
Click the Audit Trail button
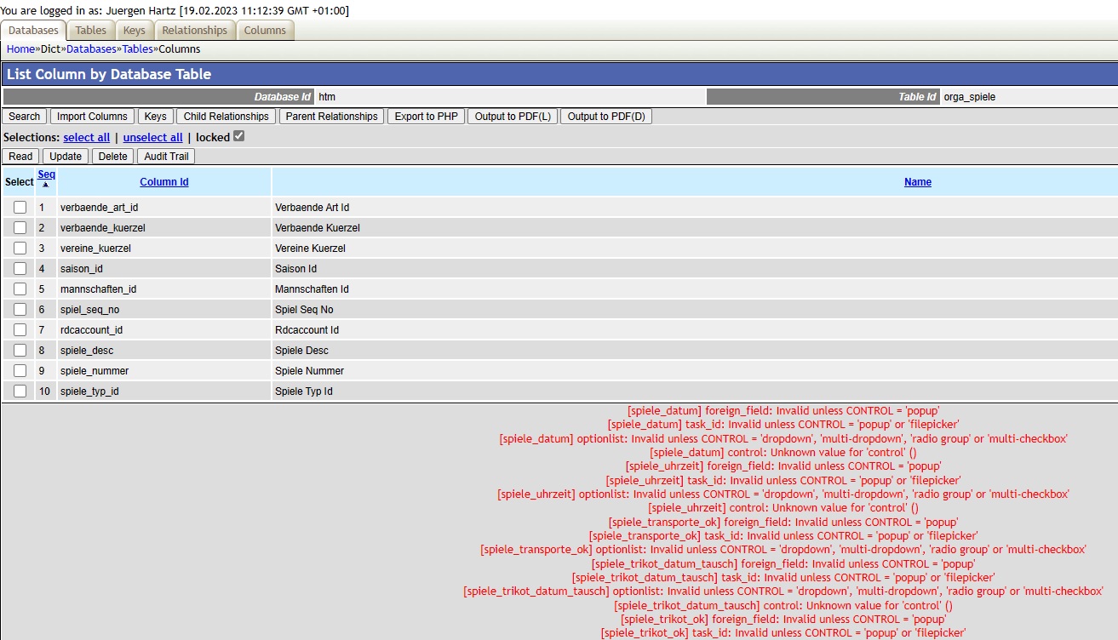point(166,157)
